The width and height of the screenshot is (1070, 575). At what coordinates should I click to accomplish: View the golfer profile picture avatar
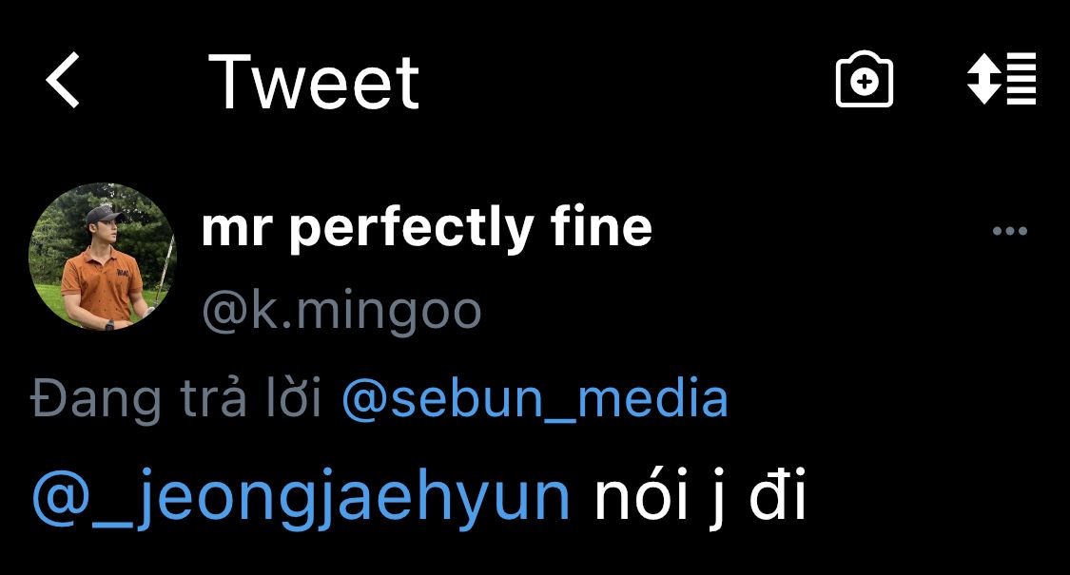point(103,257)
